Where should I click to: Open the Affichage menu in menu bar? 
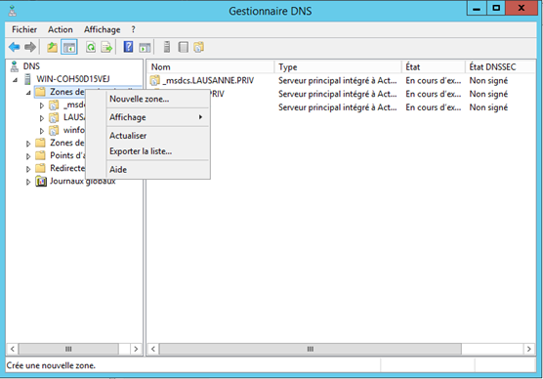click(x=103, y=29)
